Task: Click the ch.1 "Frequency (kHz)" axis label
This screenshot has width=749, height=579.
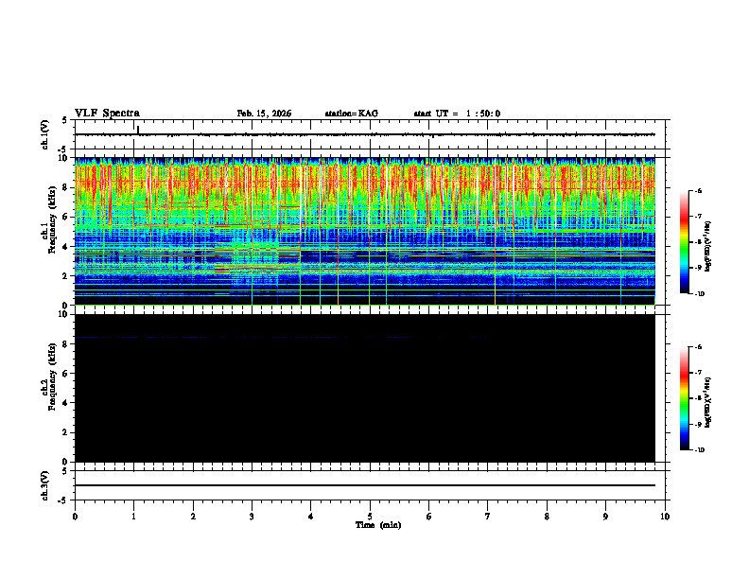Action: point(53,219)
